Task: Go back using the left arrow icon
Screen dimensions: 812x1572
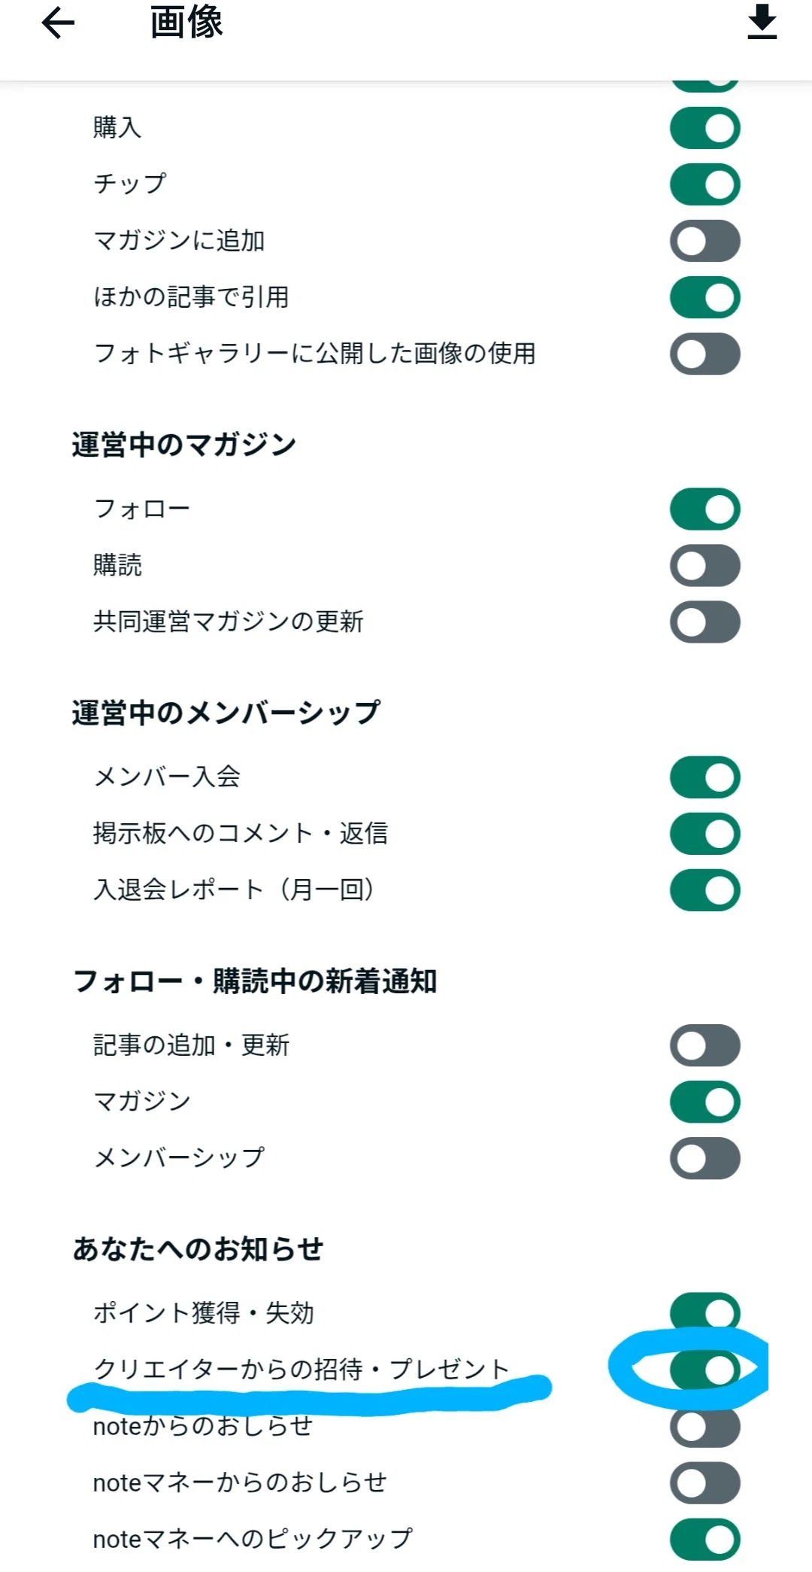Action: point(58,23)
